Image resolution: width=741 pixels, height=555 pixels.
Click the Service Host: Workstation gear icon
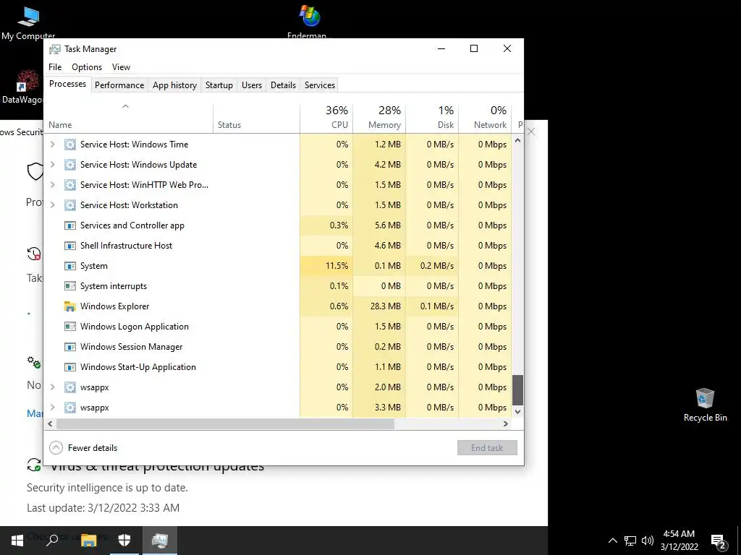70,205
